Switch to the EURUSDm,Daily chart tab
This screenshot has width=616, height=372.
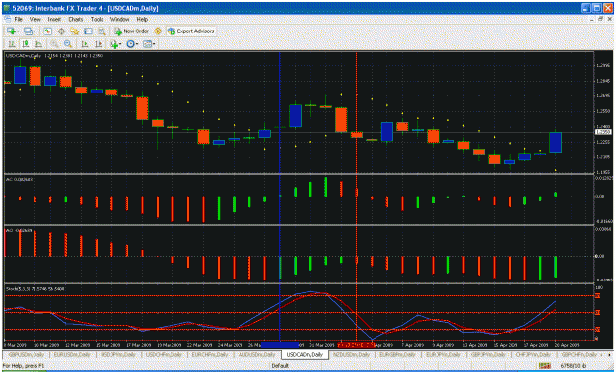(x=72, y=354)
